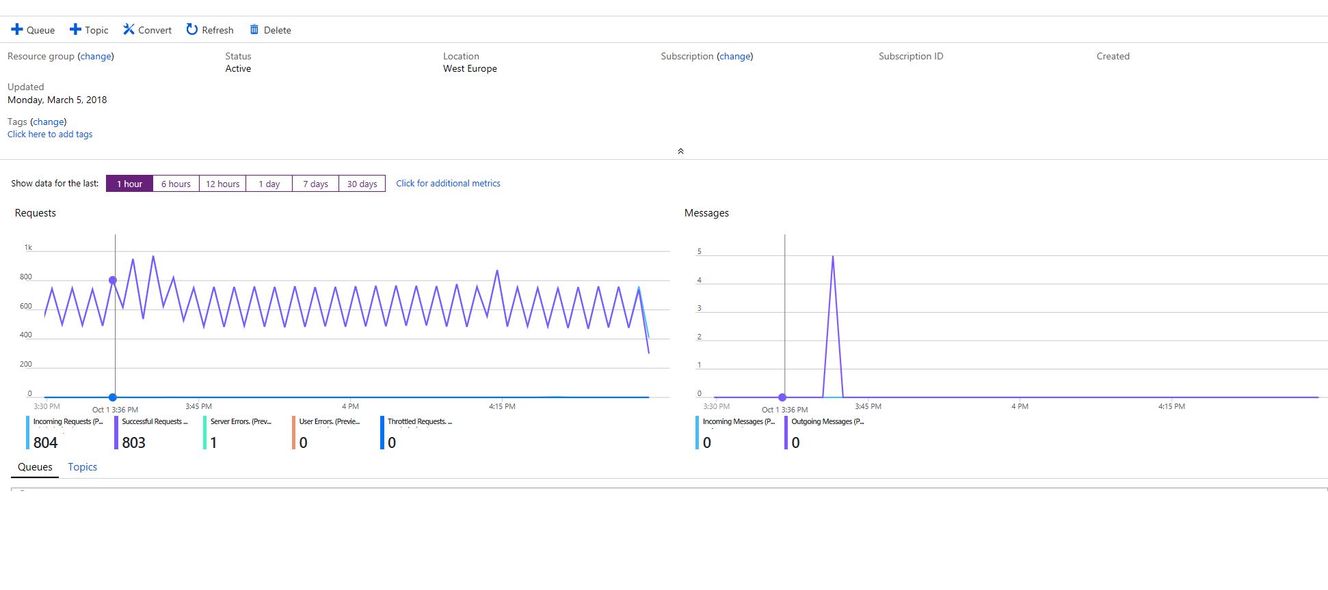Click the Delete trash icon

(254, 29)
